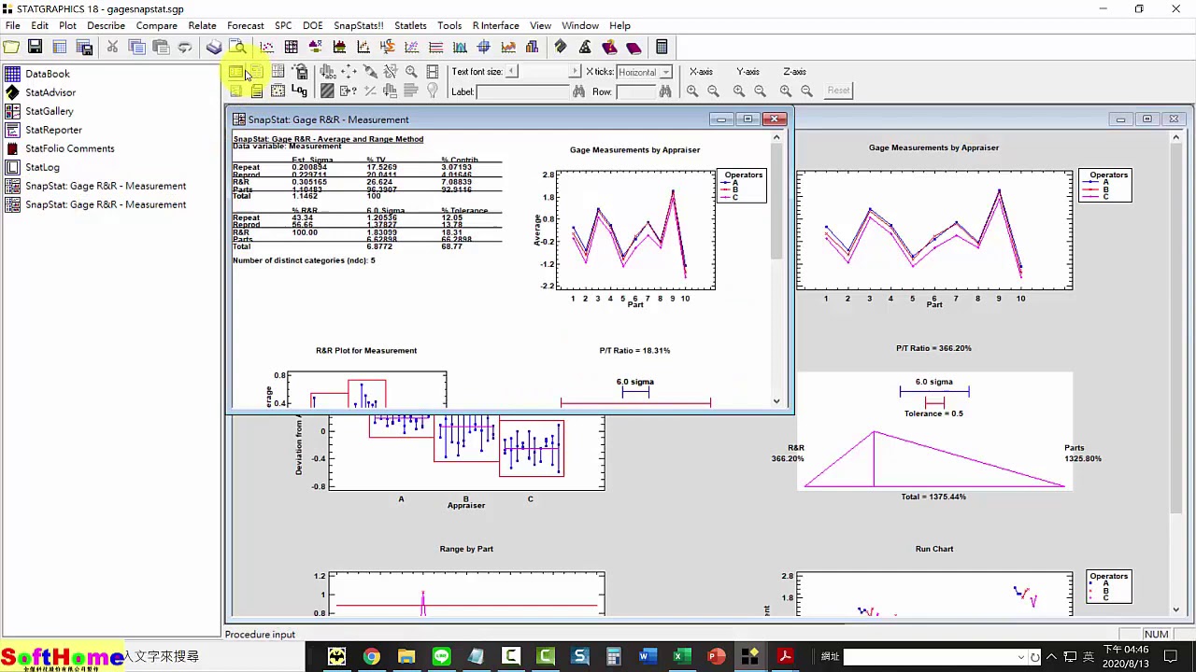
Task: Open print preview magnifier icon
Action: [237, 47]
